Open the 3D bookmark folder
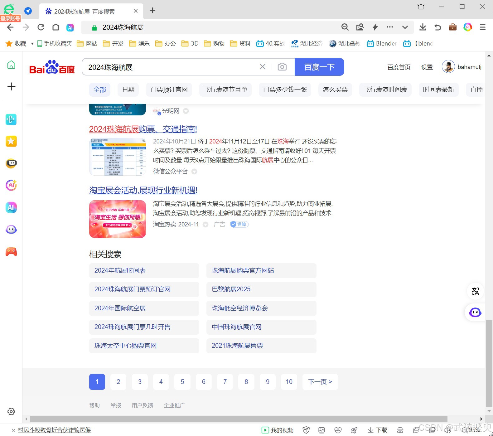This screenshot has height=436, width=493. coord(190,44)
